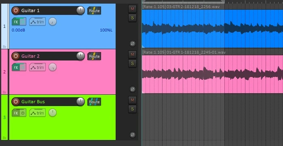
Task: Toggle FX power on Guitar Bus
Action: click(x=23, y=113)
